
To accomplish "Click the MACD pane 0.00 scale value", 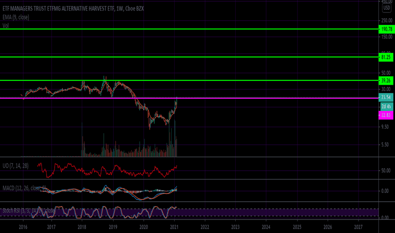I will (x=385, y=191).
